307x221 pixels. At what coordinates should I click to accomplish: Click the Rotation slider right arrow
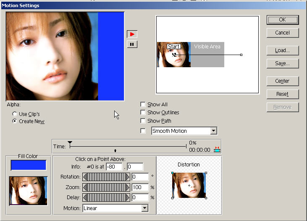coord(128,177)
